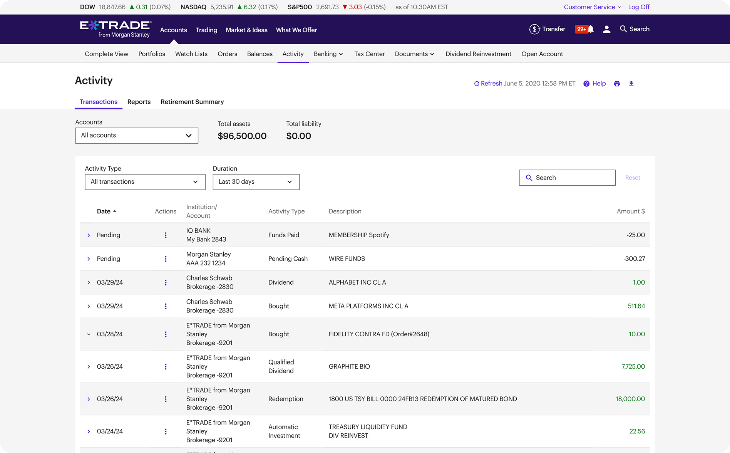730x453 pixels.
Task: Go to Portfolios page
Action: [152, 54]
